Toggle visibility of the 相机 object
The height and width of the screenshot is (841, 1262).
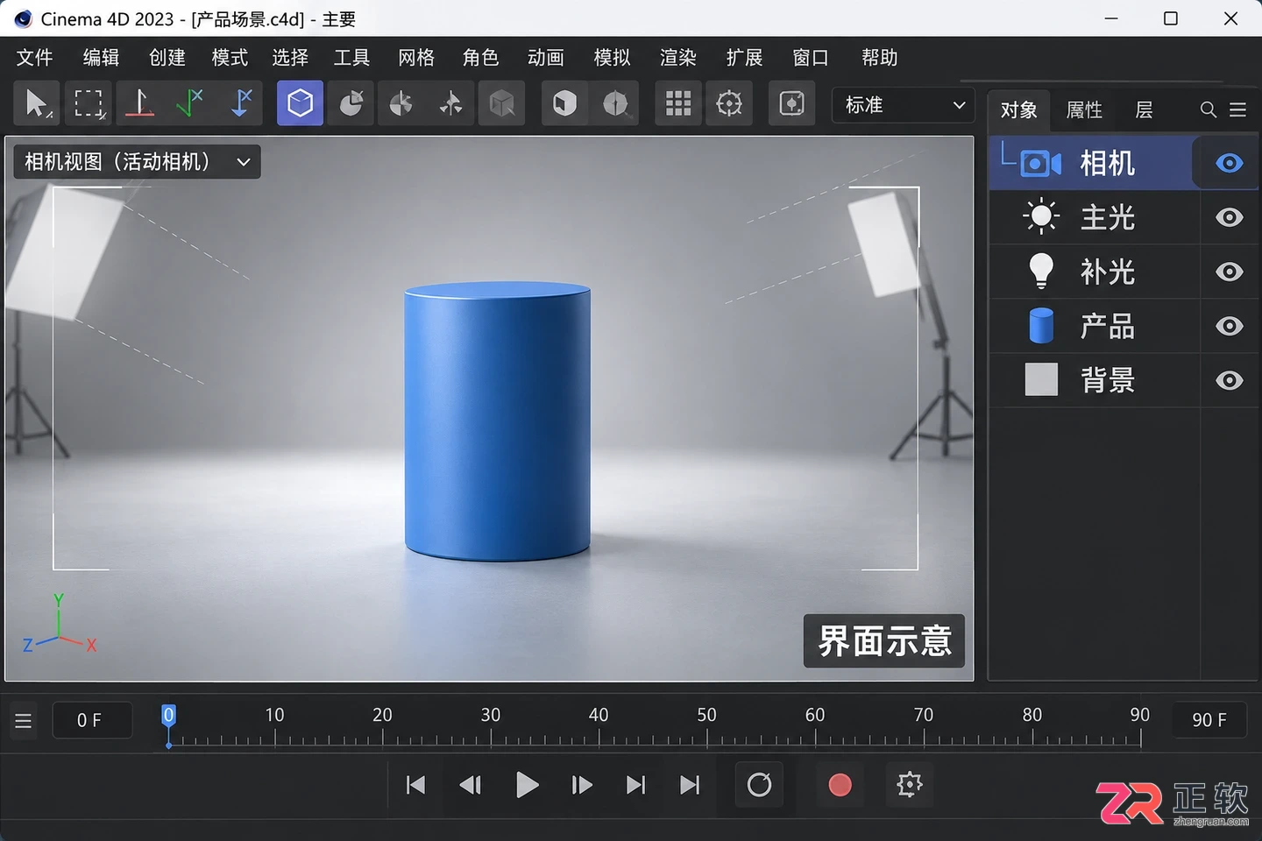[x=1229, y=163]
